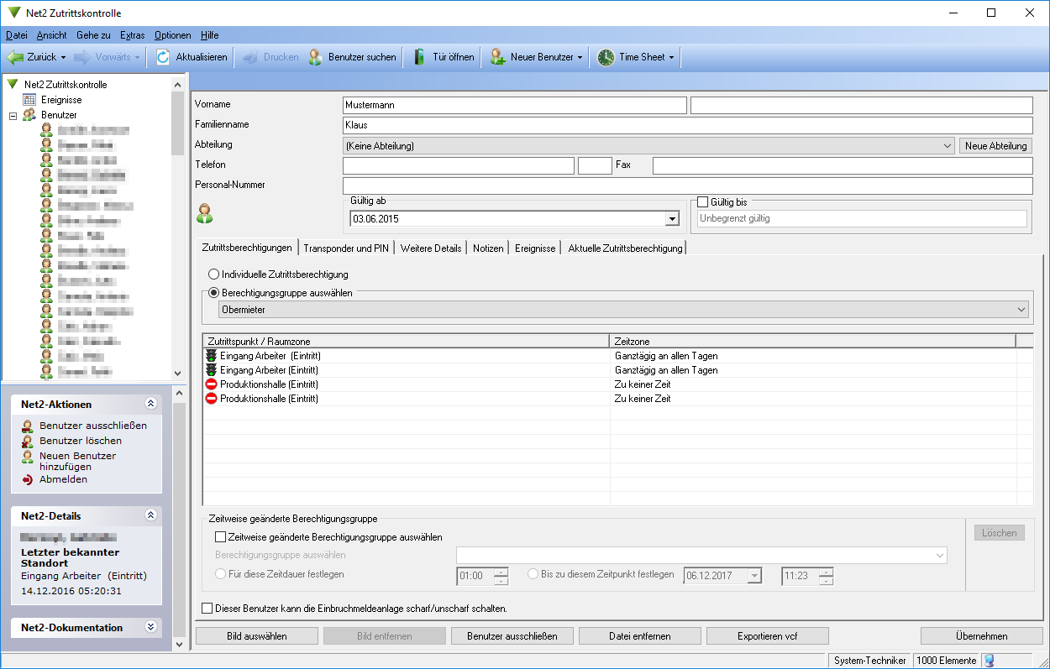Click into the Personal-Nummer input field
The image size is (1050, 669).
[687, 186]
